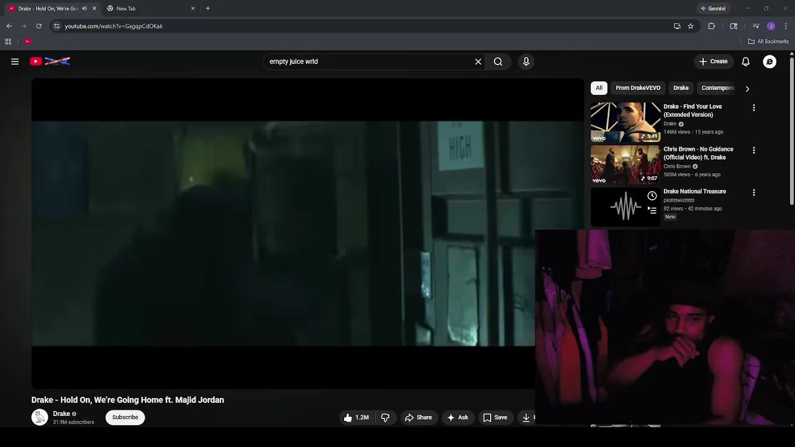795x447 pixels.
Task: Show more filter chips with the arrow
Action: pyautogui.click(x=747, y=88)
